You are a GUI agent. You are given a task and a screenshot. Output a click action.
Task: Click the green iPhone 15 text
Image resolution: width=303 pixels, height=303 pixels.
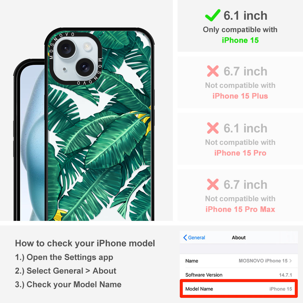(240, 40)
